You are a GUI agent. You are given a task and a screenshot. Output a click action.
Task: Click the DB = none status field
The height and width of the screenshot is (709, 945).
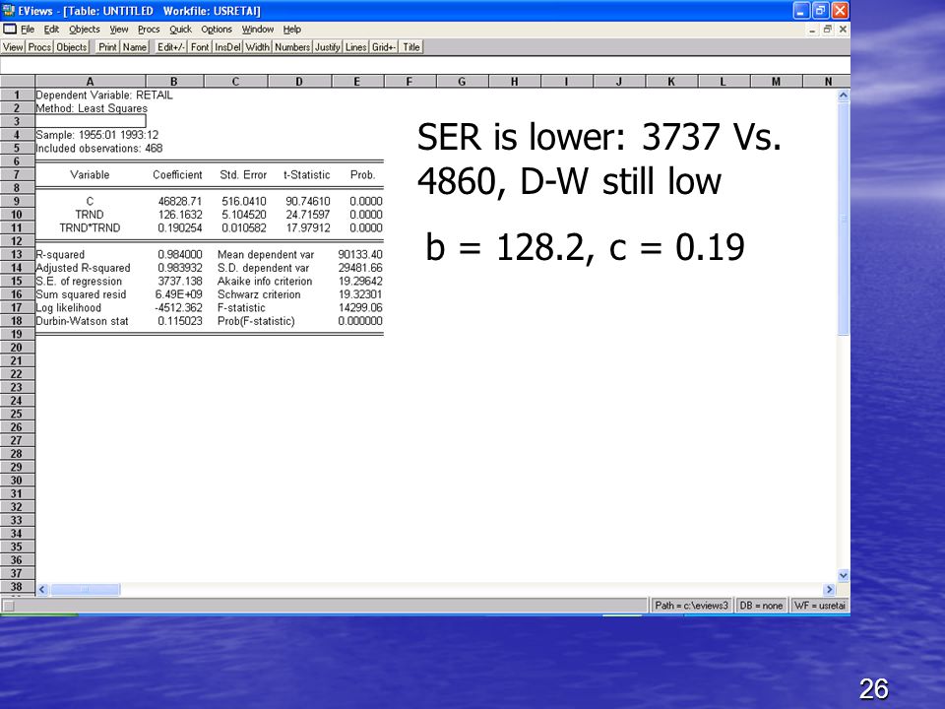(x=761, y=606)
